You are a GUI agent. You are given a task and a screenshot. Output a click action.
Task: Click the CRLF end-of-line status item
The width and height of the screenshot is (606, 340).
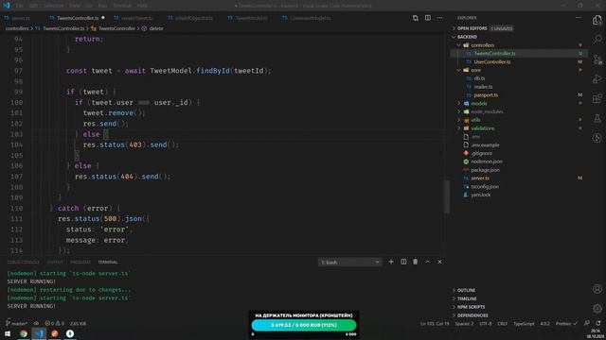502,323
